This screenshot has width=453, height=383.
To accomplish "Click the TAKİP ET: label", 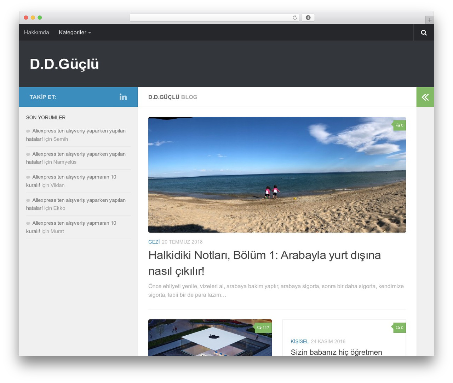I will (x=43, y=97).
